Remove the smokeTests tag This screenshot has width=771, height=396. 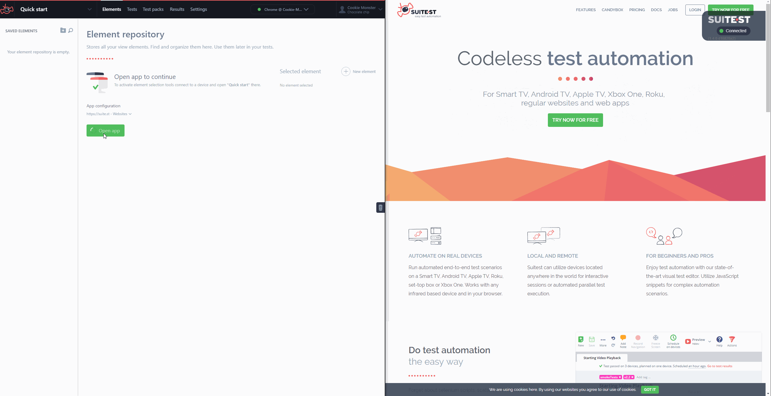coord(620,377)
